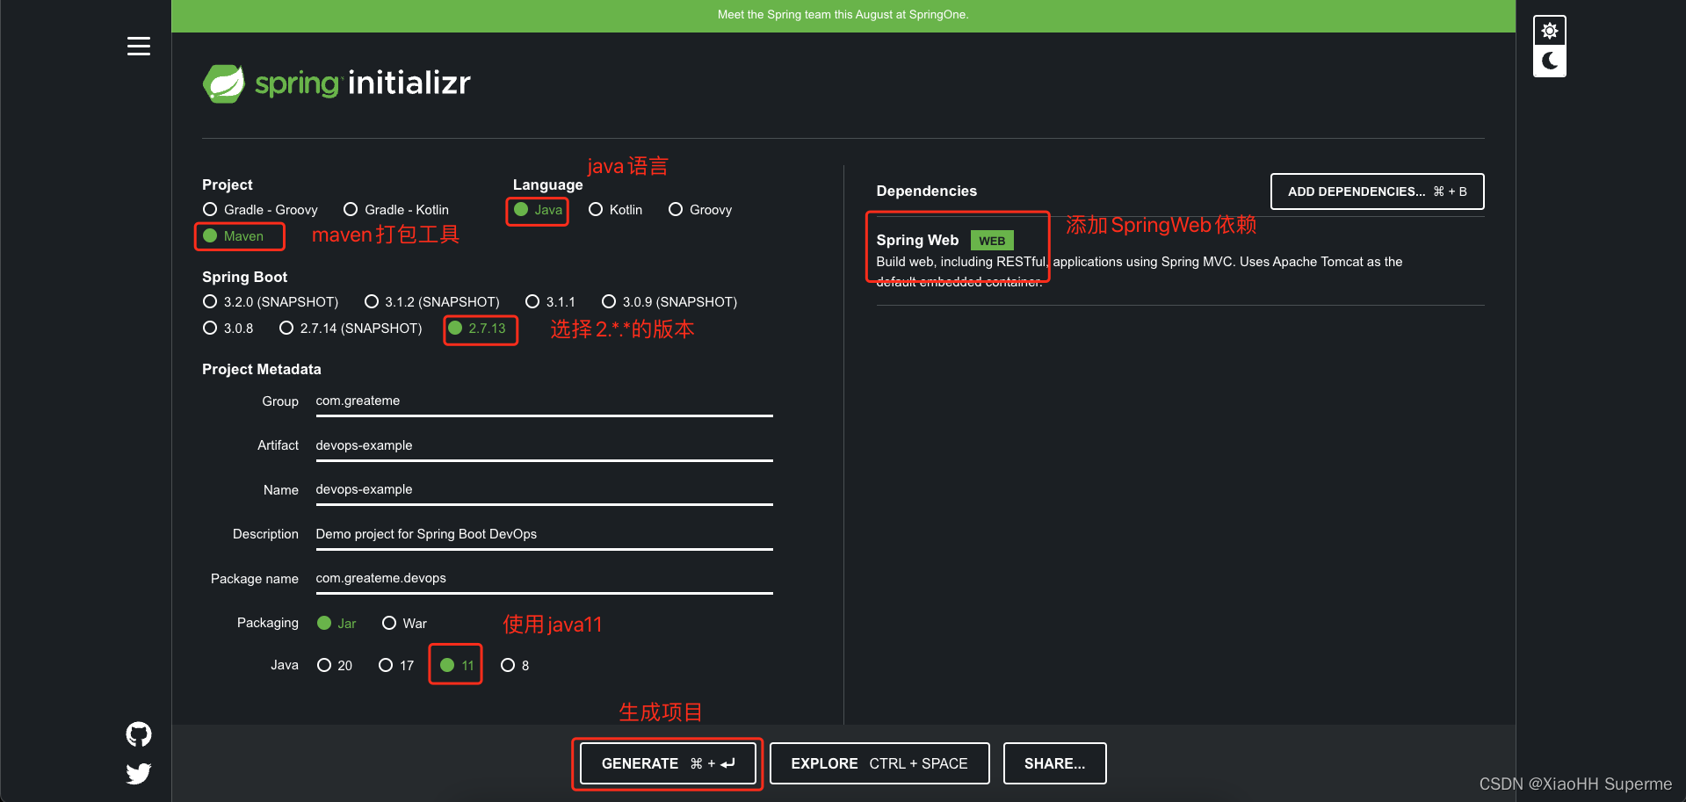This screenshot has width=1686, height=802.
Task: Switch to light theme sun icon
Action: click(x=1550, y=31)
